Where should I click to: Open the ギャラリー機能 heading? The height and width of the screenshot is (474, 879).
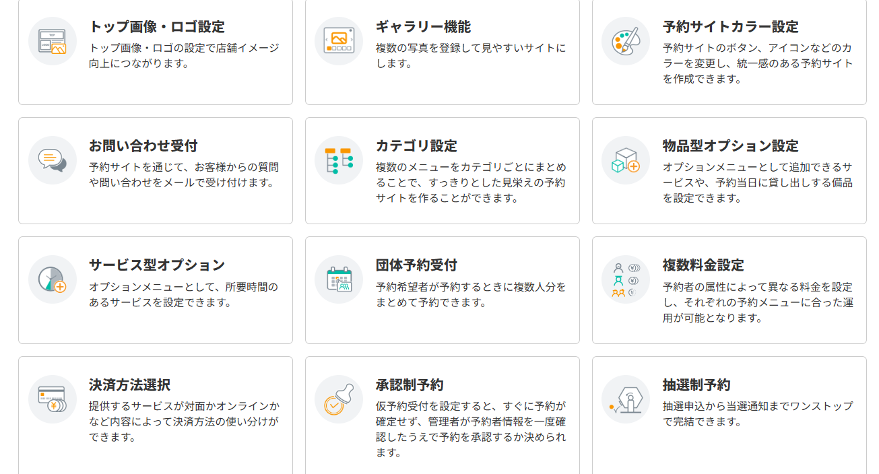click(423, 27)
